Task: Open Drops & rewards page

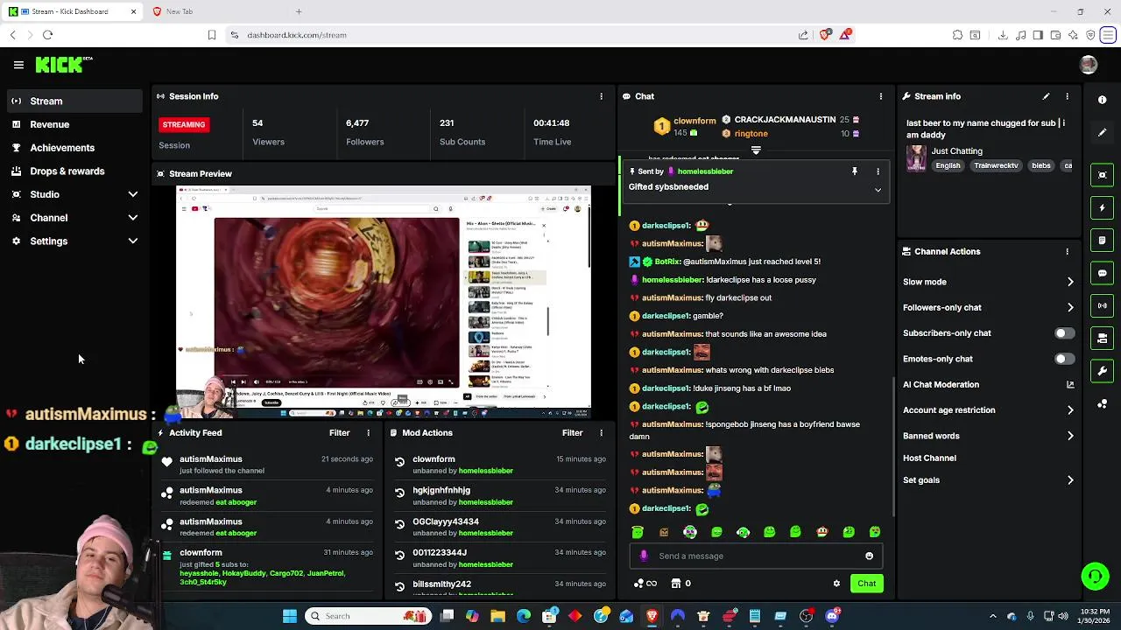Action: 74,171
